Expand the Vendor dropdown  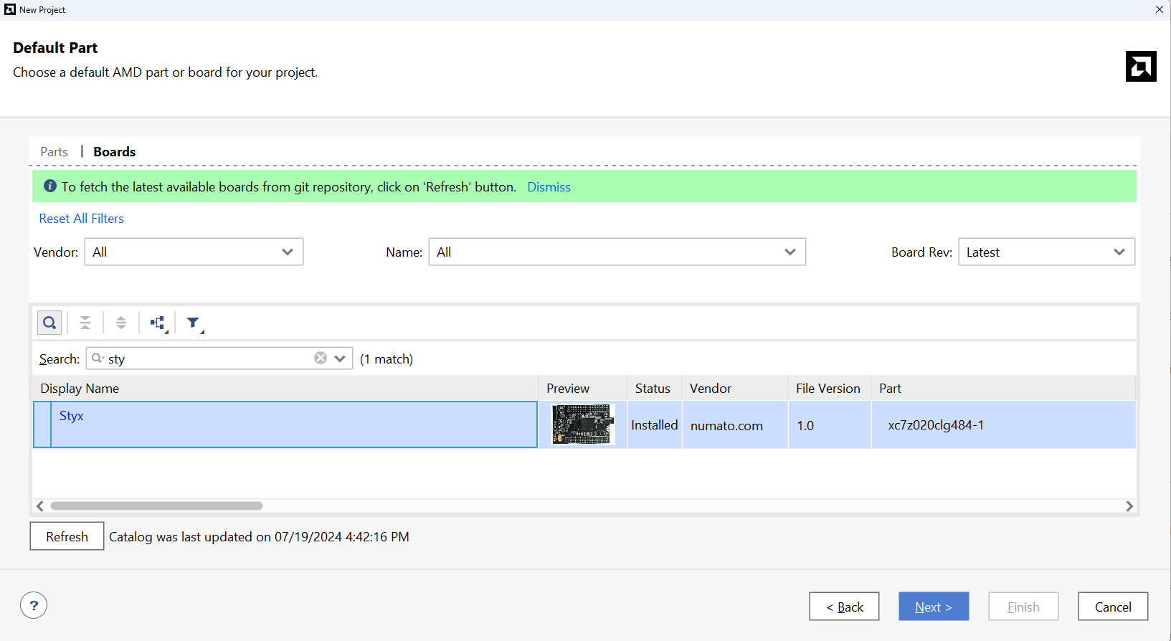[x=194, y=252]
